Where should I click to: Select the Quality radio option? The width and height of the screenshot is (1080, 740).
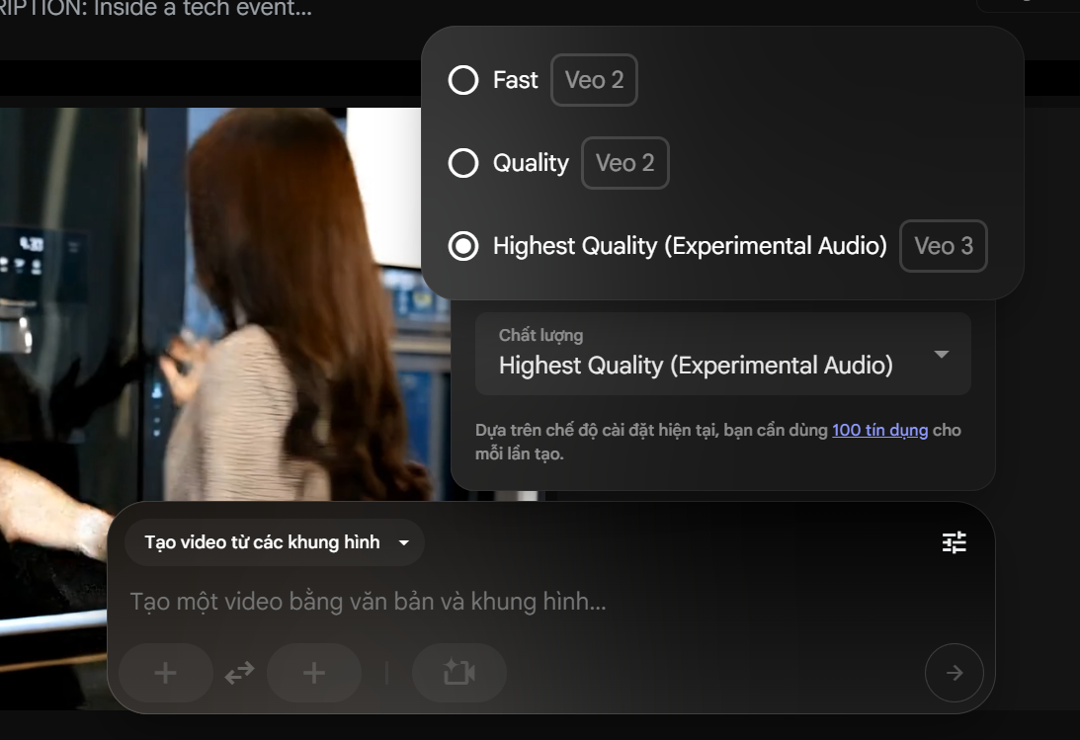tap(462, 163)
